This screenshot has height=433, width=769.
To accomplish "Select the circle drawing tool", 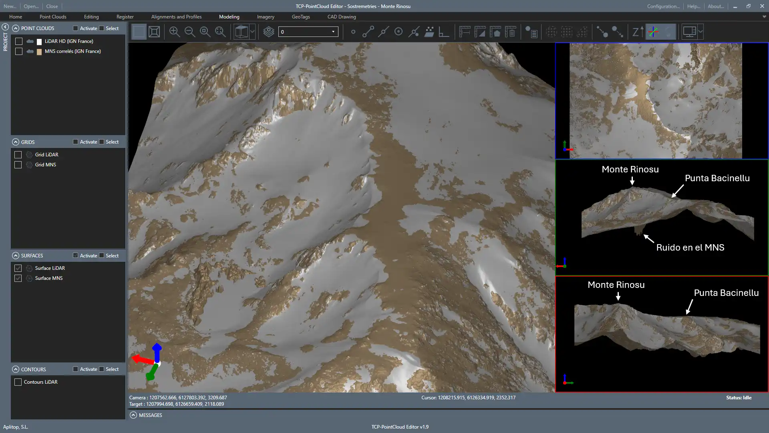I will [399, 32].
